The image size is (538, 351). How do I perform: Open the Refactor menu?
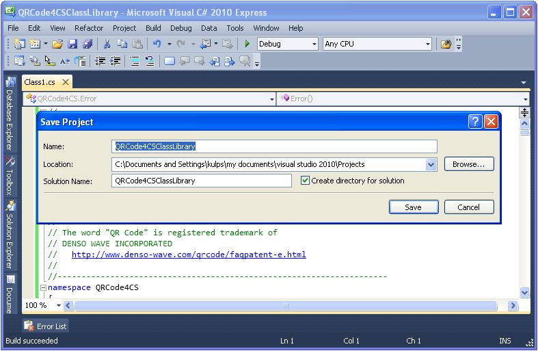(89, 28)
